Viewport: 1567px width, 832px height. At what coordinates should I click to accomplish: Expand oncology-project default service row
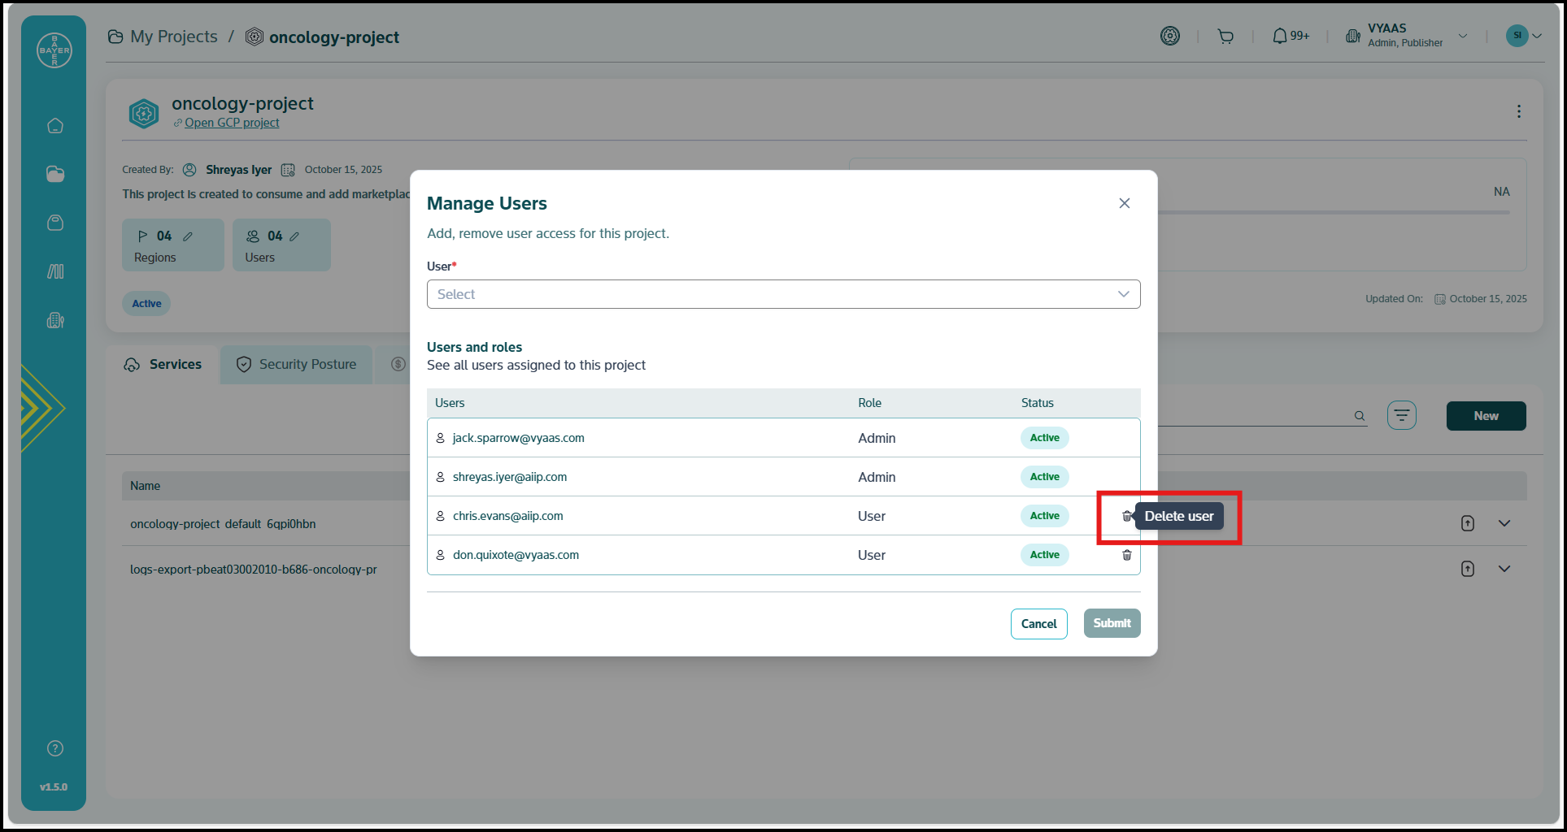pos(1504,523)
